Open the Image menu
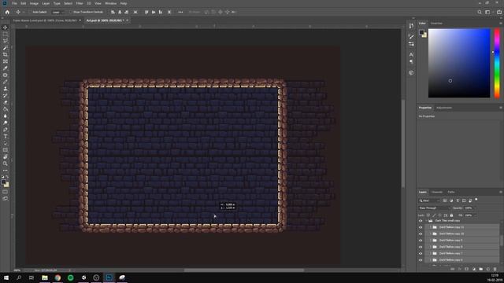 click(34, 3)
